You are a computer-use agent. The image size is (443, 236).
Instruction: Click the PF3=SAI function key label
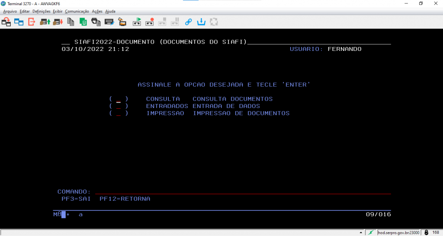(76, 199)
